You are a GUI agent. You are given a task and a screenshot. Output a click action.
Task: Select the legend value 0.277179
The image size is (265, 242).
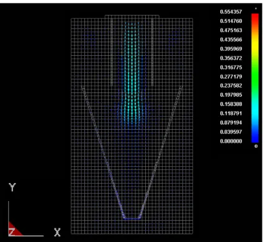coord(231,77)
